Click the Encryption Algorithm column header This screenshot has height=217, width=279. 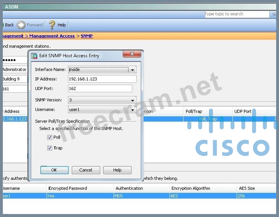tap(191, 188)
